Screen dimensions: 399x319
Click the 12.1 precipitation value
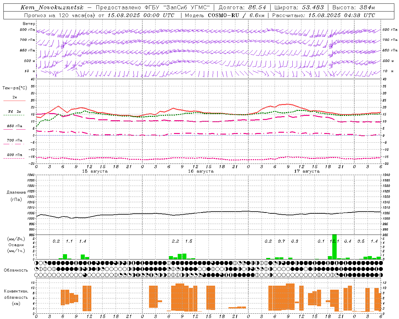pos(334,241)
